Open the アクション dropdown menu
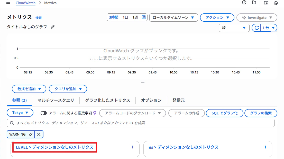The image size is (284, 159). pos(217,18)
